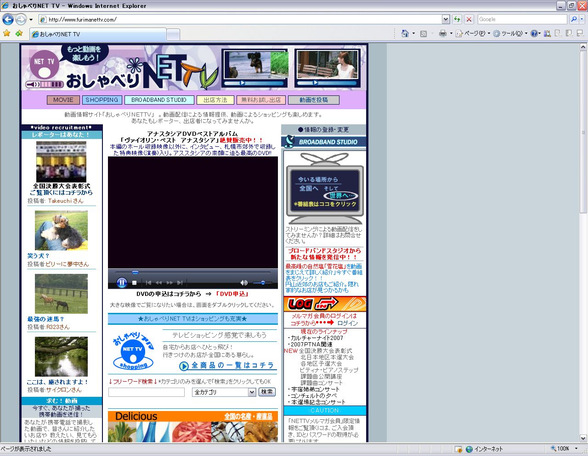Open the MOVIE navigation button
The image size is (588, 456).
pyautogui.click(x=63, y=100)
